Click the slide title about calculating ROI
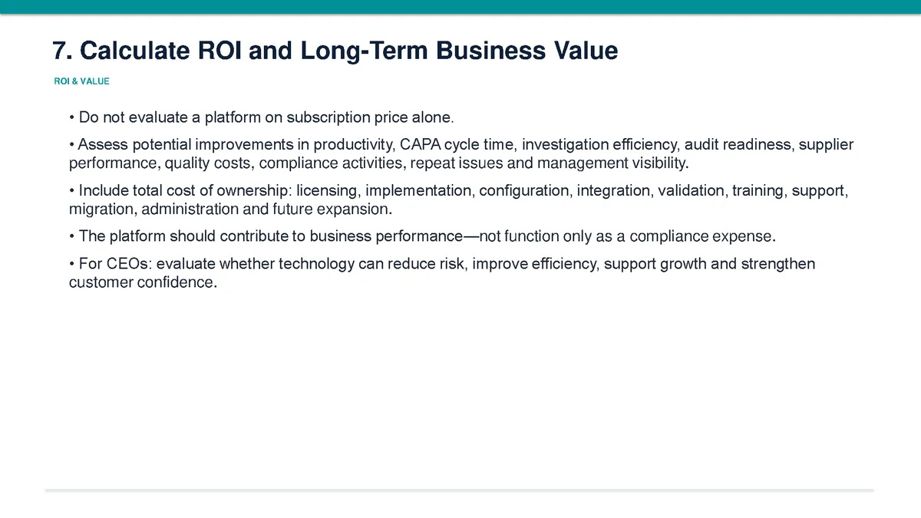 click(335, 51)
